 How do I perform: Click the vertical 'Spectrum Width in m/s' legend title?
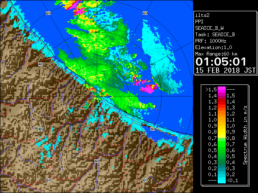(x=245, y=135)
